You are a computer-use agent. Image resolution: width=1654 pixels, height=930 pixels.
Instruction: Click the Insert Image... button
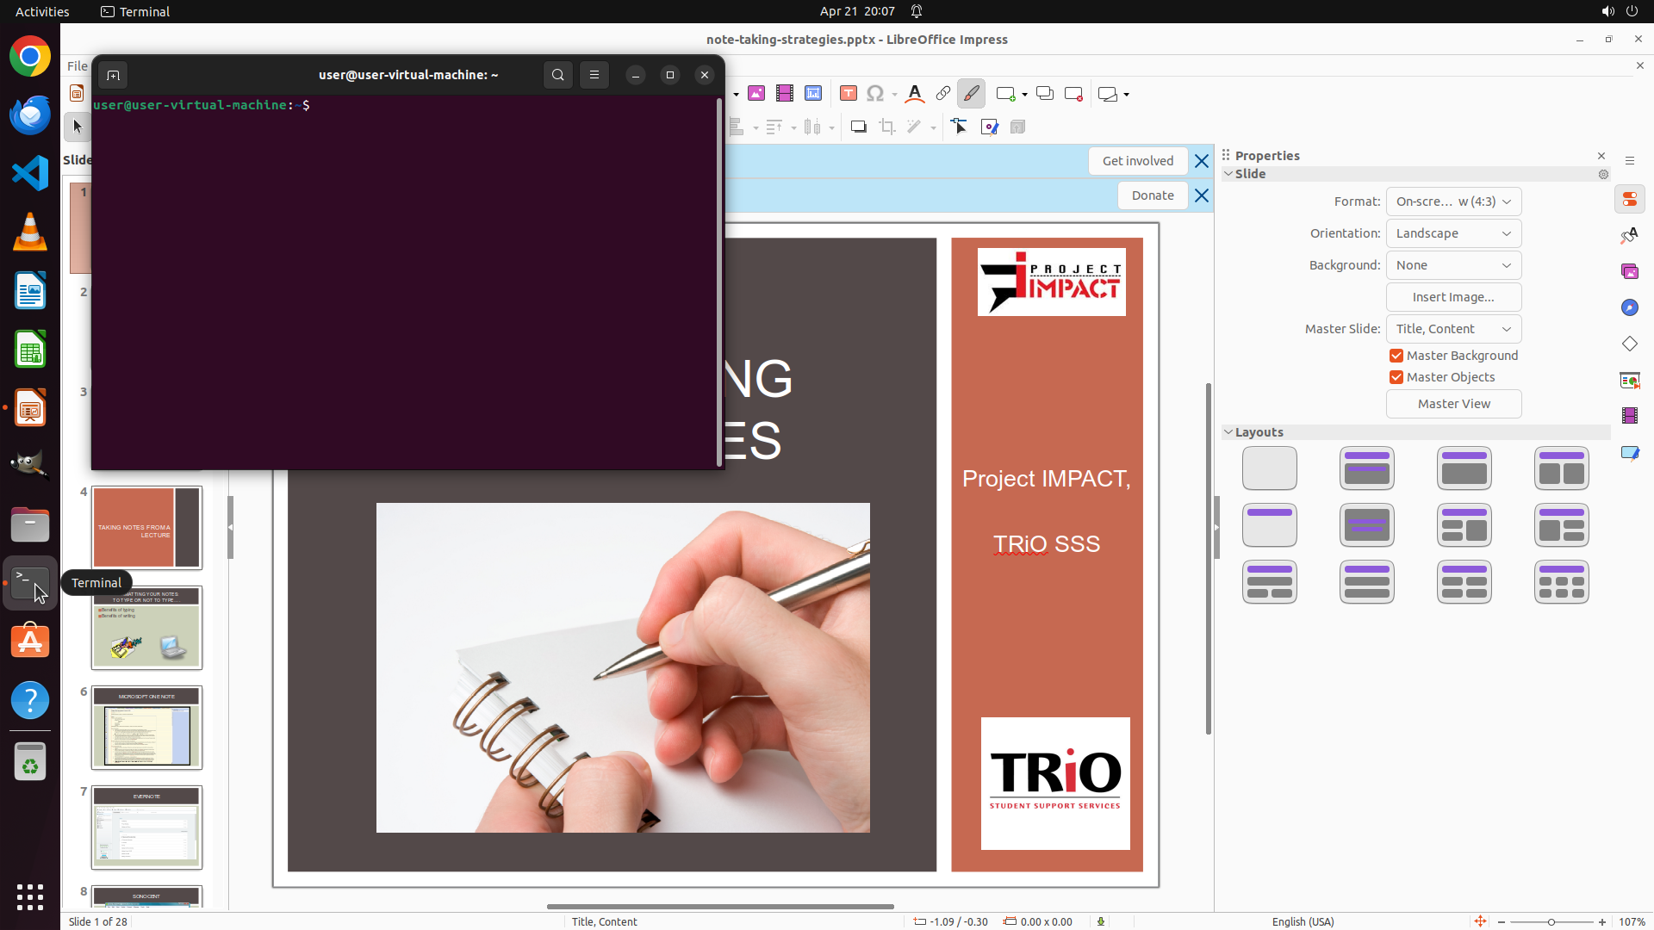(1453, 297)
